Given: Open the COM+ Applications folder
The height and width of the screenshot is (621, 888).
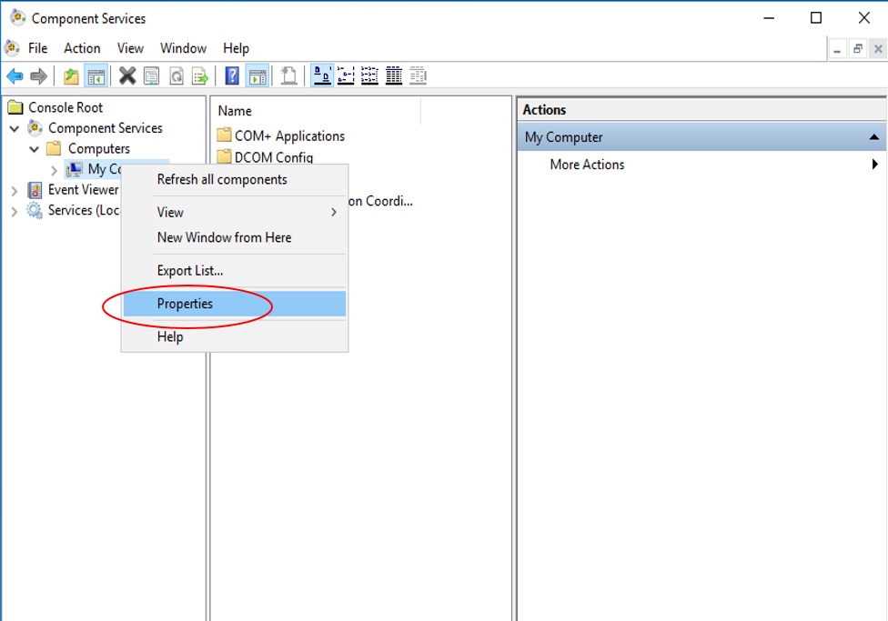Looking at the screenshot, I should coord(289,136).
